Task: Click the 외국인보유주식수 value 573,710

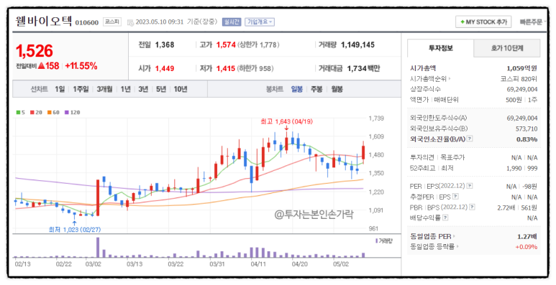Action: tap(527, 129)
